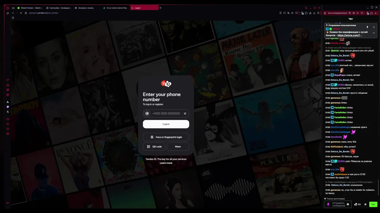Image resolution: width=380 pixels, height=213 pixels.
Task: Open the tab islands workspace icon
Action: (x=13, y=8)
